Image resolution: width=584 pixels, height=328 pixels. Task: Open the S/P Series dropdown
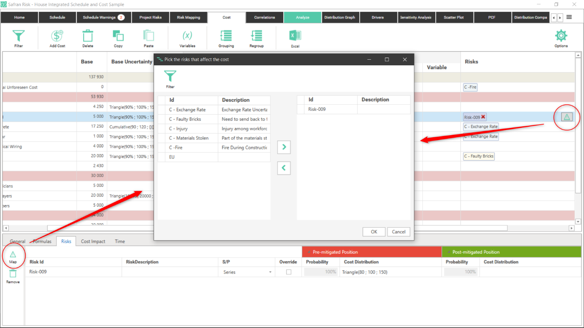pos(270,272)
